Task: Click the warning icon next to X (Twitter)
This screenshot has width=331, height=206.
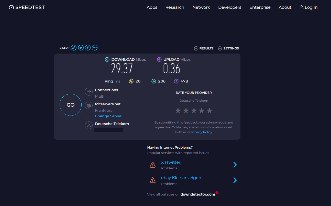Action: click(x=153, y=165)
